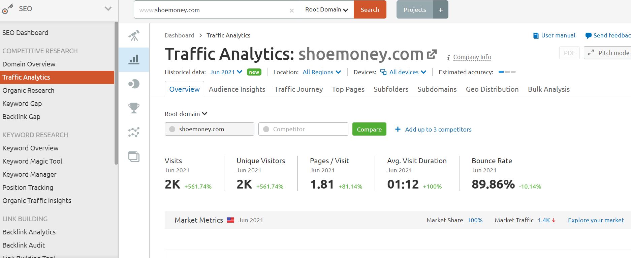Open Keyword Gap in the sidebar

(x=22, y=104)
